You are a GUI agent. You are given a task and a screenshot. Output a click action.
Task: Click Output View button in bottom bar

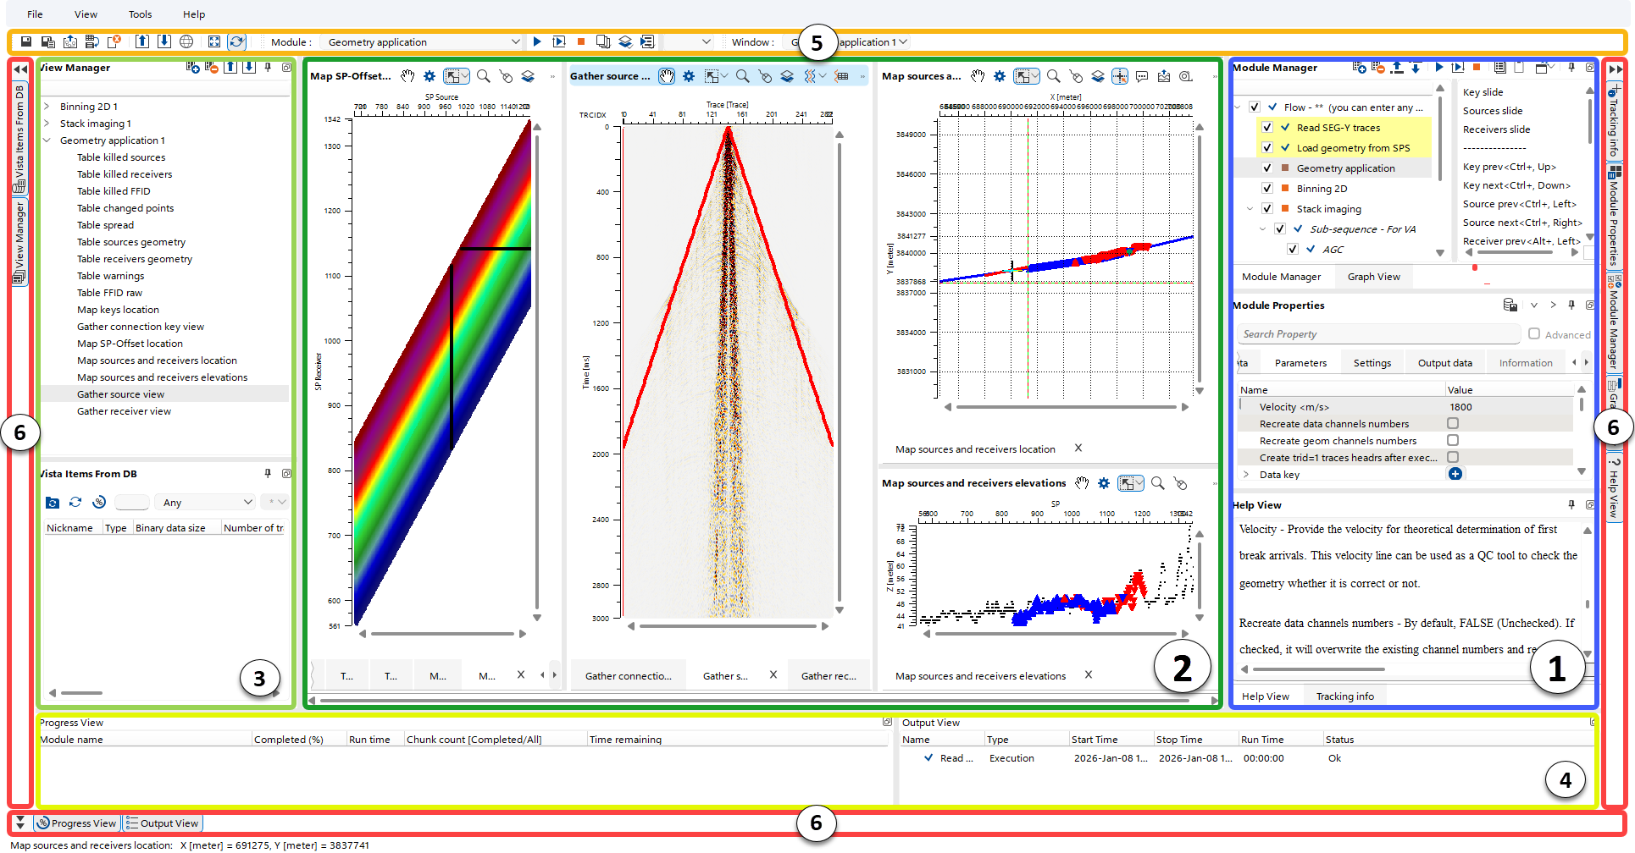(163, 823)
